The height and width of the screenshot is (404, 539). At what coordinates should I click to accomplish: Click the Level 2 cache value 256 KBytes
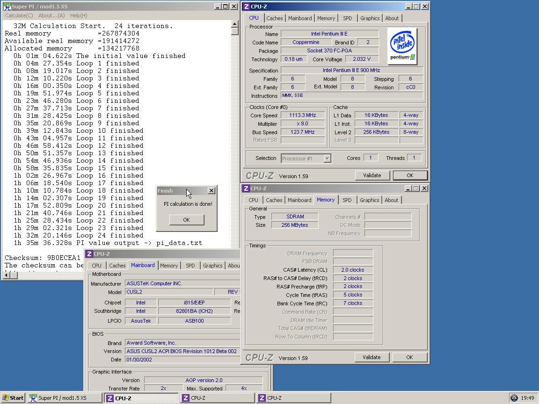click(376, 132)
